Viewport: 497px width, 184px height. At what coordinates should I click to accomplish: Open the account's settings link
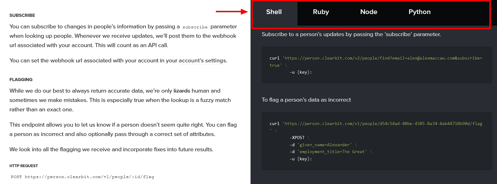[x=203, y=61]
